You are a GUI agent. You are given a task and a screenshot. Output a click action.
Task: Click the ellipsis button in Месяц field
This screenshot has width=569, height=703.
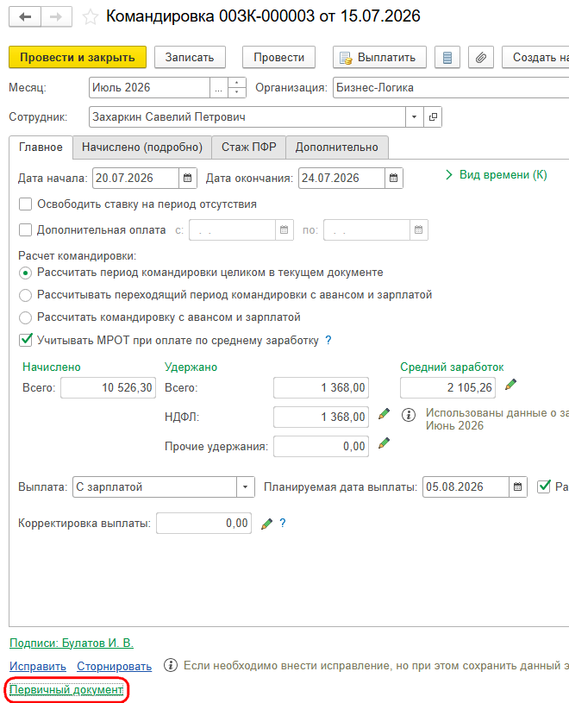click(219, 88)
